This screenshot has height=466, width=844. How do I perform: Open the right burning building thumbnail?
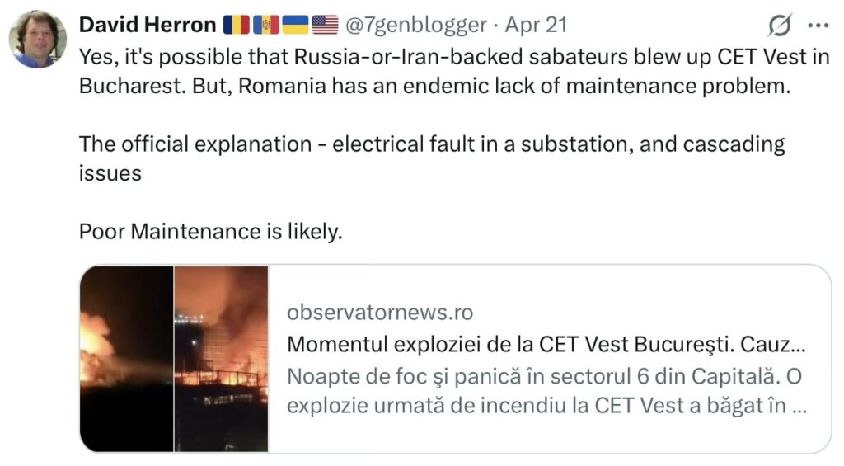pyautogui.click(x=222, y=359)
